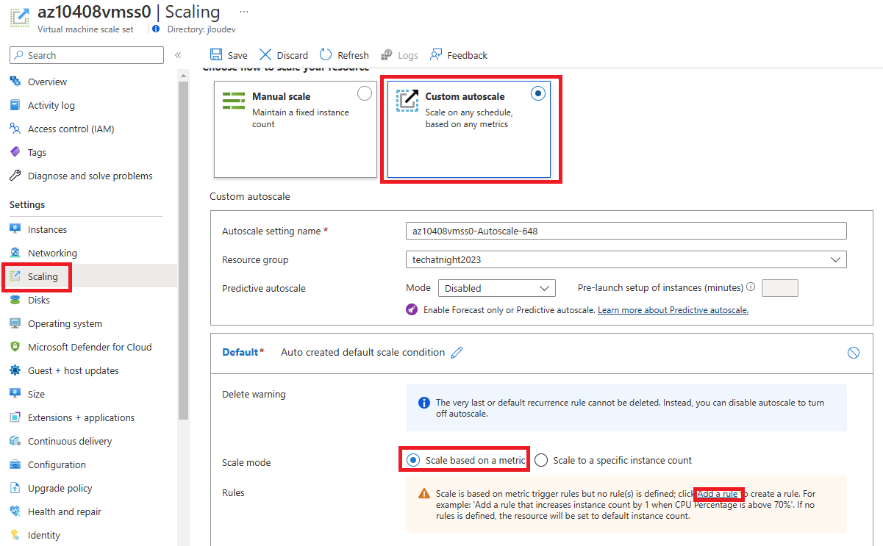Viewport: 883px width, 546px height.
Task: Open Upgrade policy in the sidebar
Action: click(60, 488)
